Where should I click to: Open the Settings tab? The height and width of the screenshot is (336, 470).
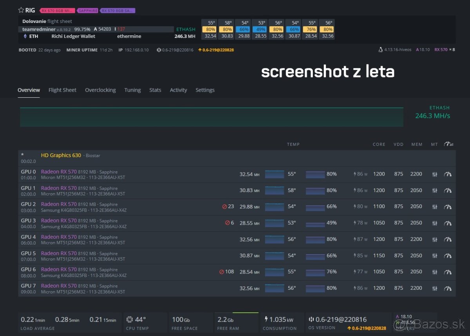(x=205, y=90)
